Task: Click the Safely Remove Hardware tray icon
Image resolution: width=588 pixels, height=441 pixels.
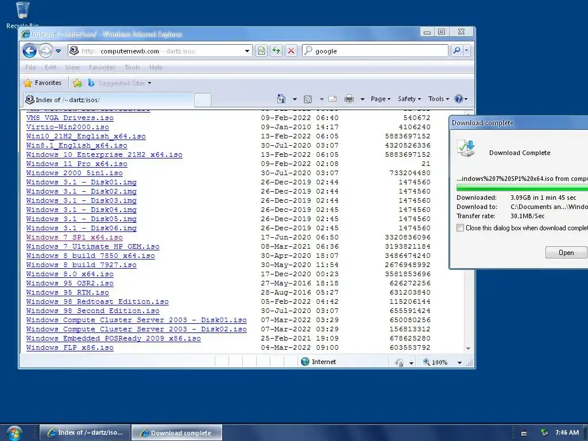Action: point(544,433)
